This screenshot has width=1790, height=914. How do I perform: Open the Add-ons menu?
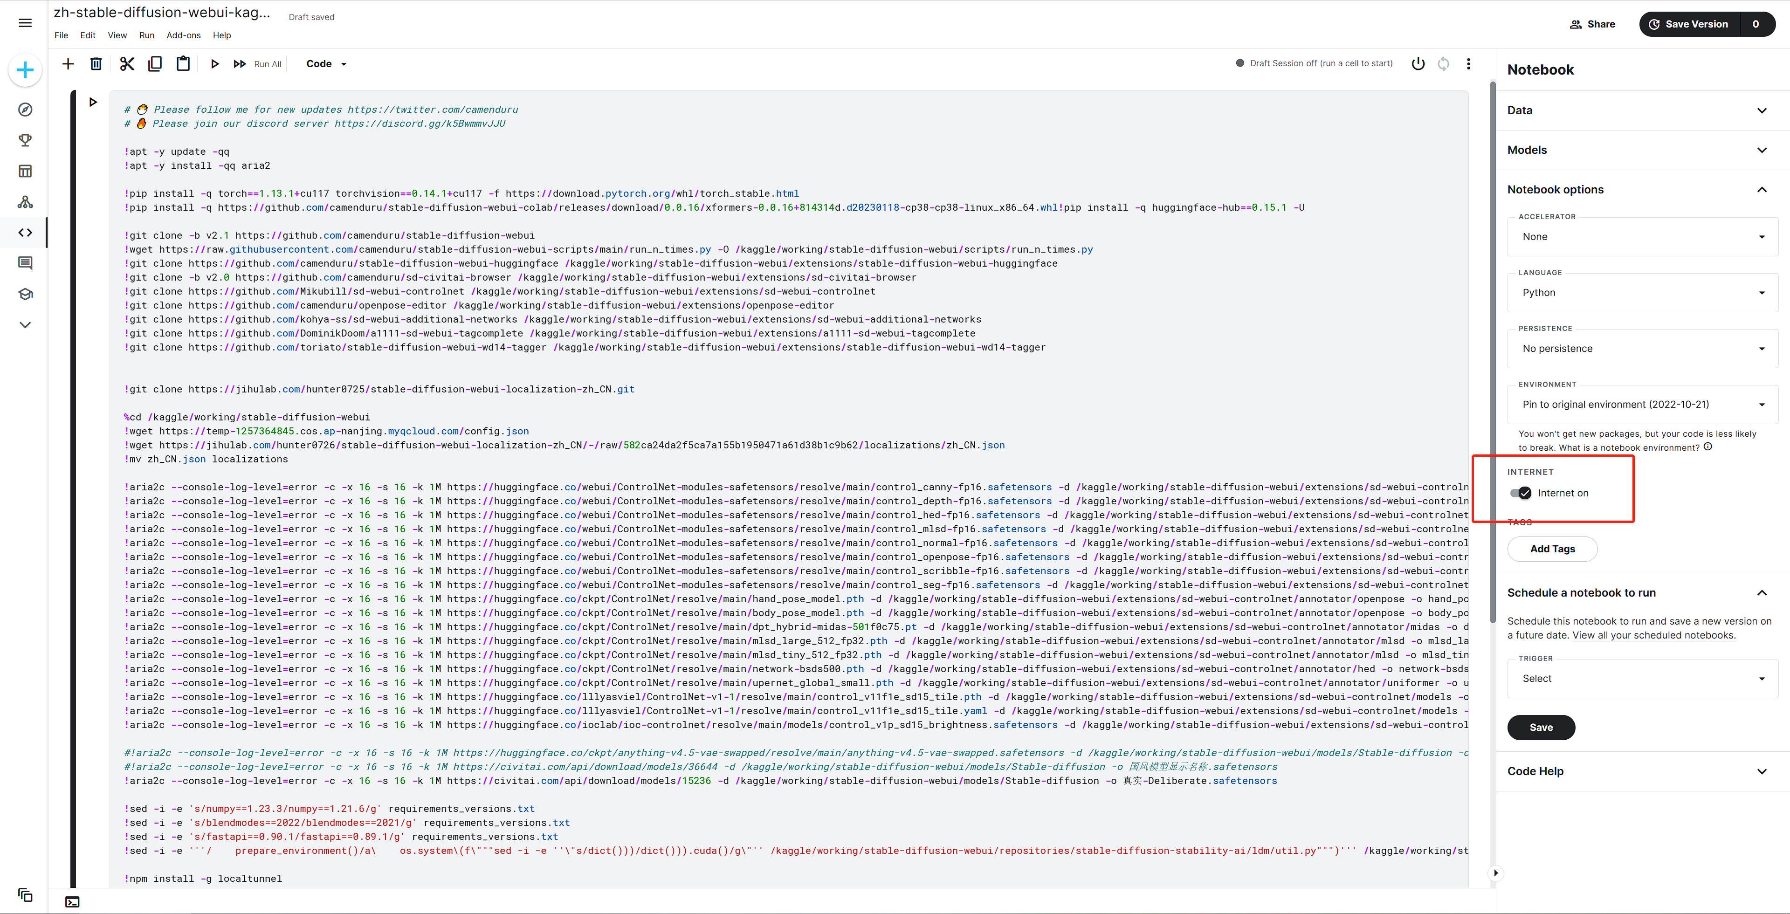click(x=184, y=35)
